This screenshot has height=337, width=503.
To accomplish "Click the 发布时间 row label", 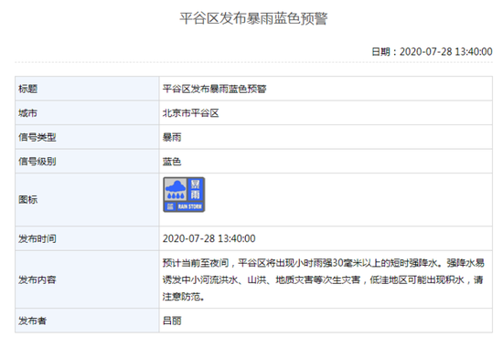I will [x=37, y=238].
